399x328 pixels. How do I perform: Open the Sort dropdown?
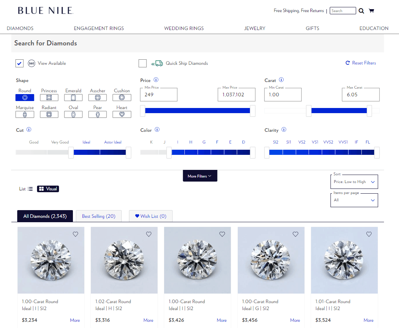pos(354,182)
